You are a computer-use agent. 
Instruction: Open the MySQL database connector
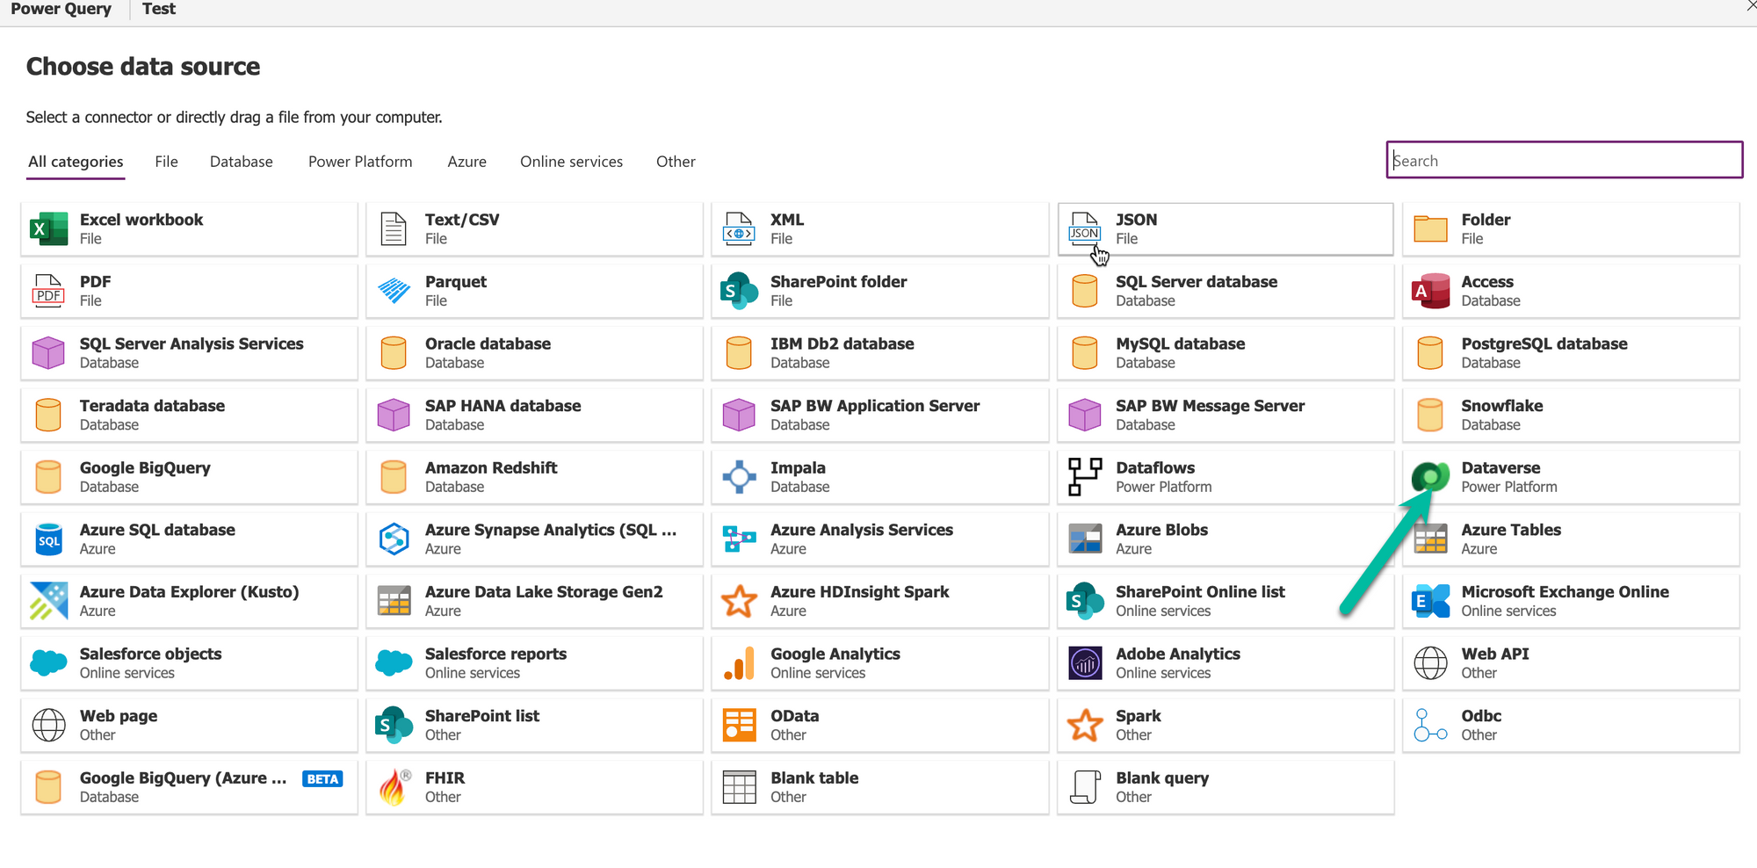point(1225,353)
